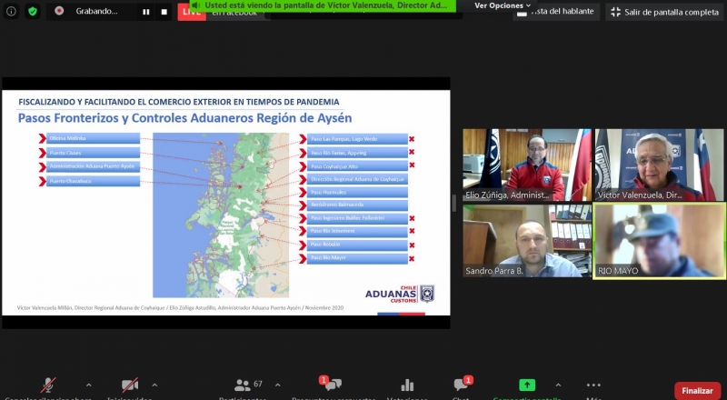Click Administración Aduana Puerto Aysén box
This screenshot has width=727, height=400.
coord(94,166)
